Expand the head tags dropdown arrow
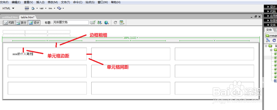277x110 pixels. (37, 8)
